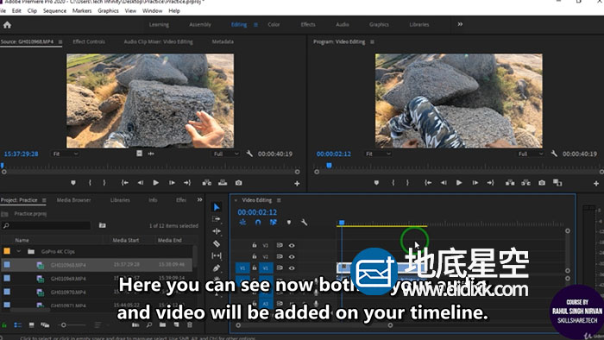The width and height of the screenshot is (604, 340).
Task: Toggle V3 track output eye
Action: pyautogui.click(x=292, y=245)
